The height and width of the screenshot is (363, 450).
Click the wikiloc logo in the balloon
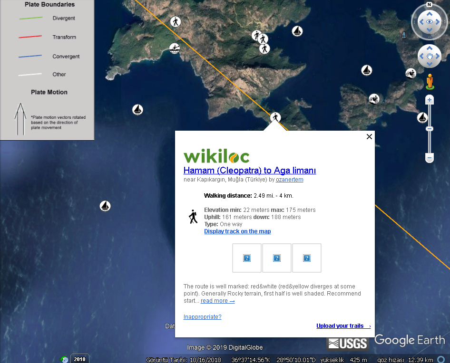coord(216,156)
